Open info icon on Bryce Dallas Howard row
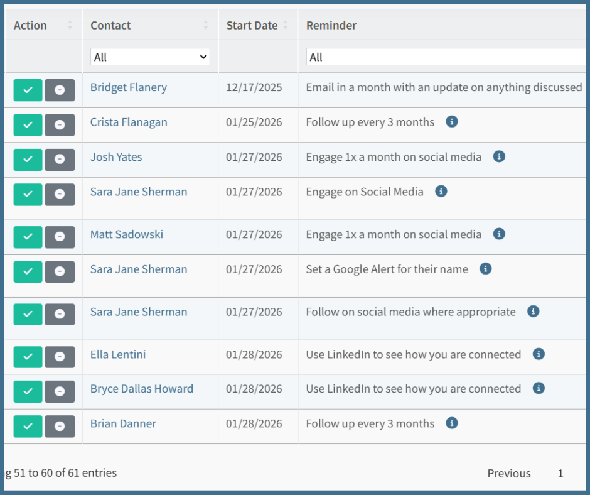The height and width of the screenshot is (495, 590). [x=538, y=388]
